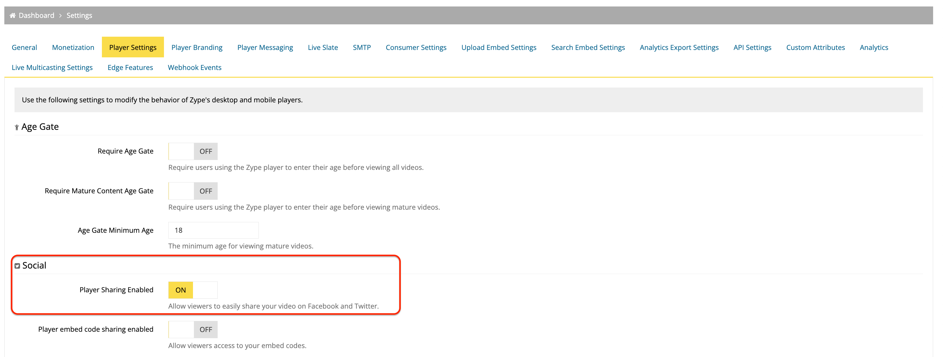This screenshot has width=943, height=357.
Task: Switch to Player Messaging tab
Action: tap(265, 47)
